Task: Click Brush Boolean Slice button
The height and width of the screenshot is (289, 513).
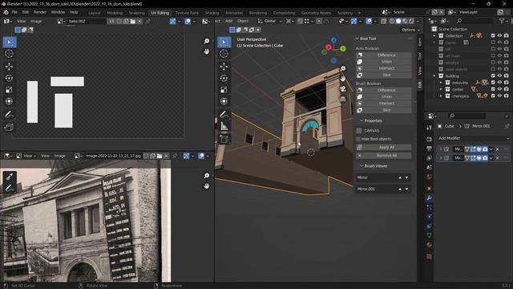Action: [383, 110]
